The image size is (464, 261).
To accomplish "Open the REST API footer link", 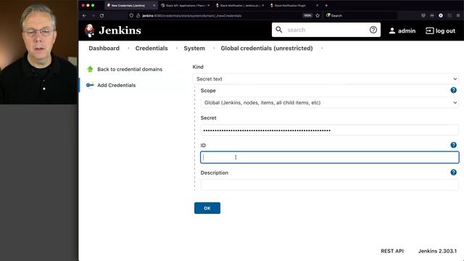I will tap(392, 251).
